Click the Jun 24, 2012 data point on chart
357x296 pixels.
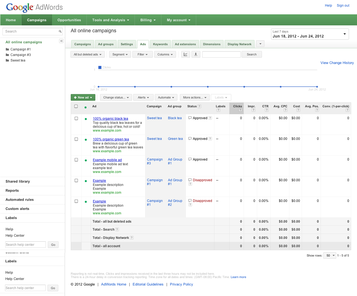317,87
